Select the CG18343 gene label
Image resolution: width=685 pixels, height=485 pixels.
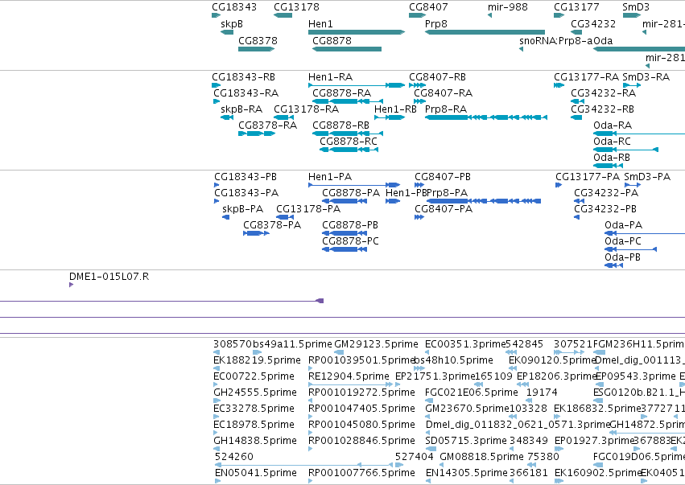tap(234, 7)
